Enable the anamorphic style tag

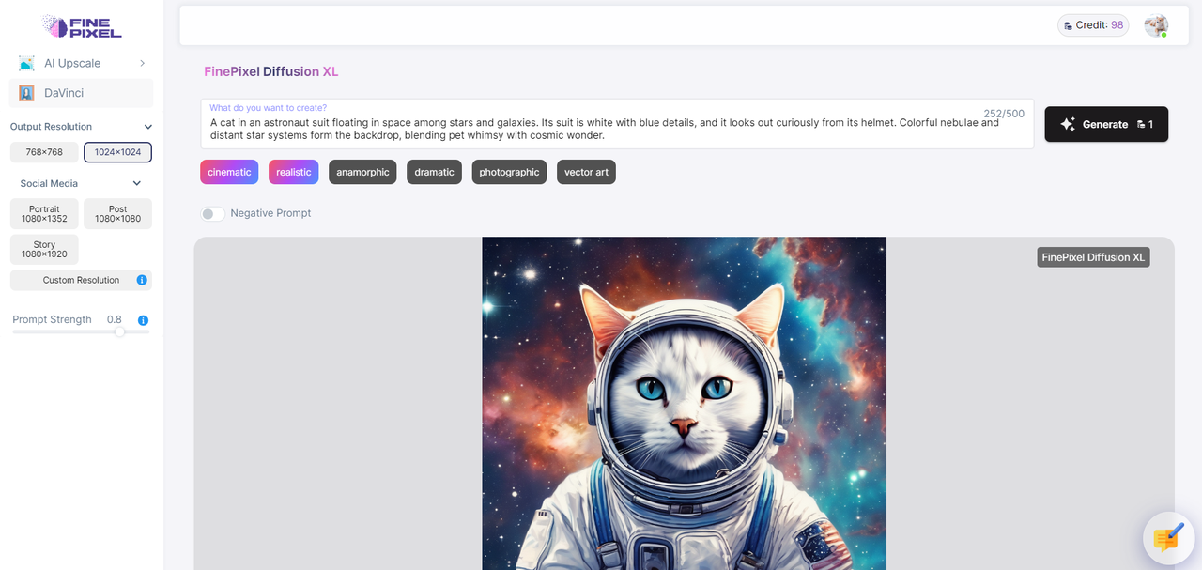pyautogui.click(x=362, y=172)
